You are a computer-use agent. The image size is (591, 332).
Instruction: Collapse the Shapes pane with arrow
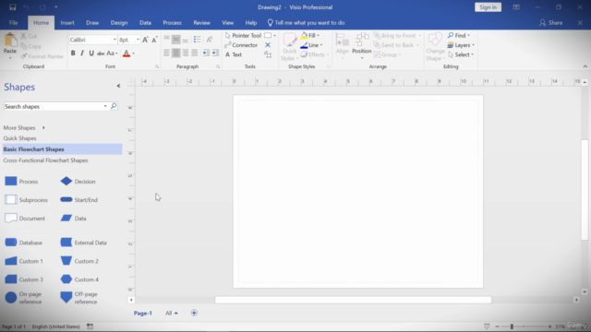tap(118, 86)
